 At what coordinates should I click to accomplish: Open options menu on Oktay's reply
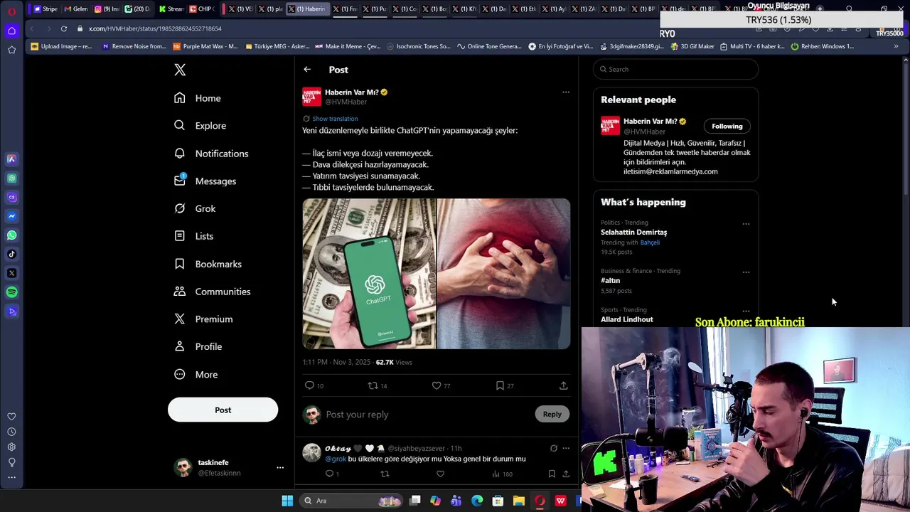coord(566,448)
